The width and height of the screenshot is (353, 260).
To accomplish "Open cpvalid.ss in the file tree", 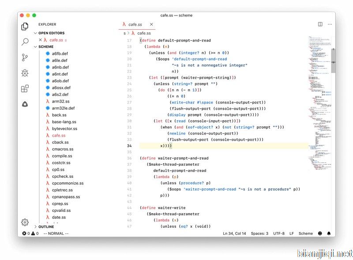I will pos(61,210).
